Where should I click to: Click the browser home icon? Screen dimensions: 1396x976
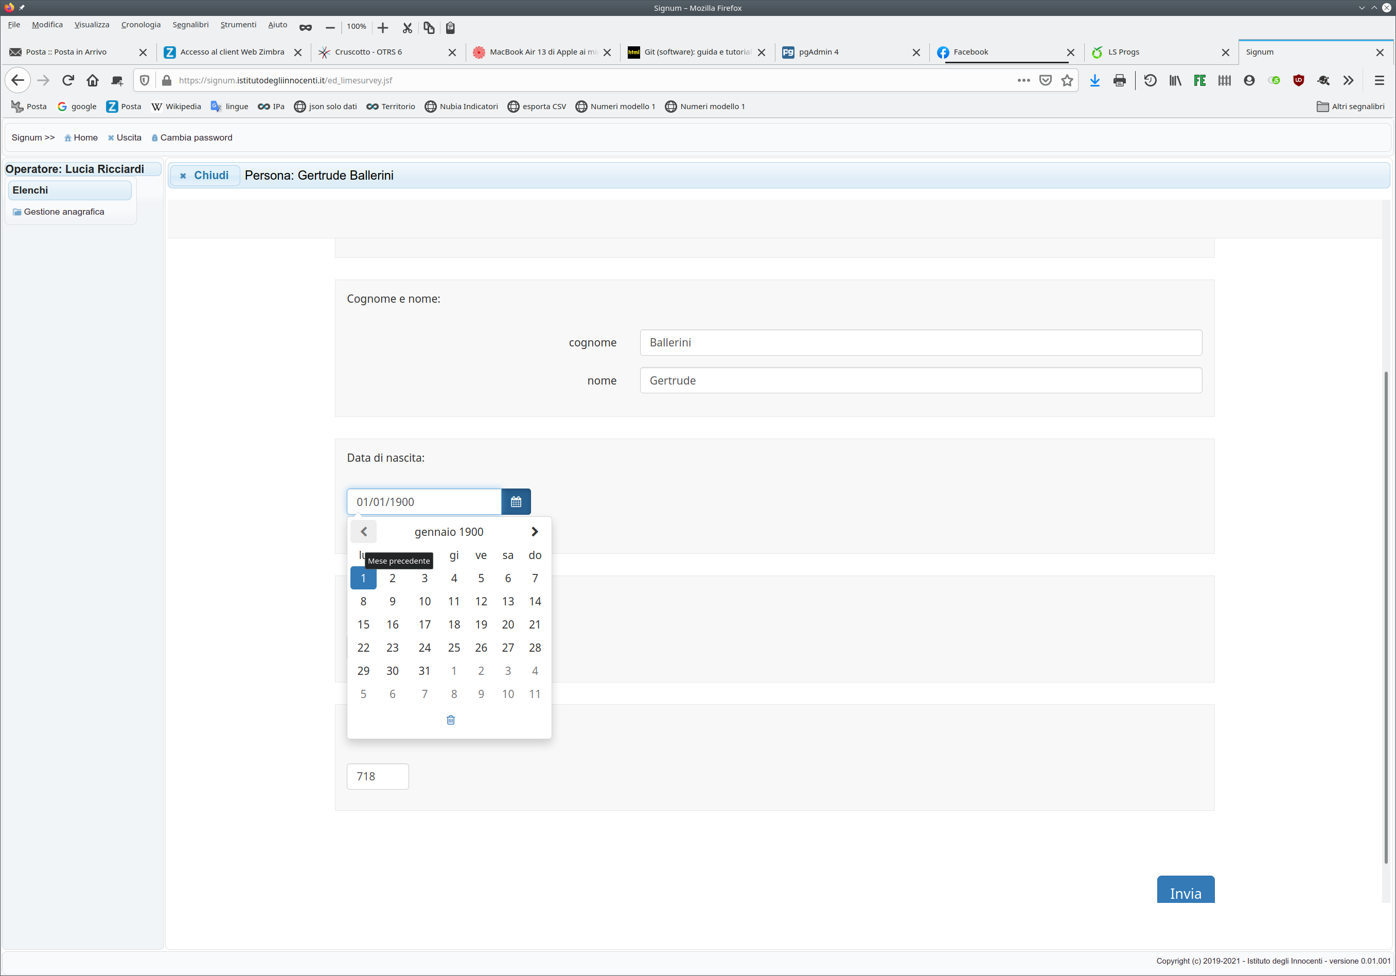(x=93, y=80)
